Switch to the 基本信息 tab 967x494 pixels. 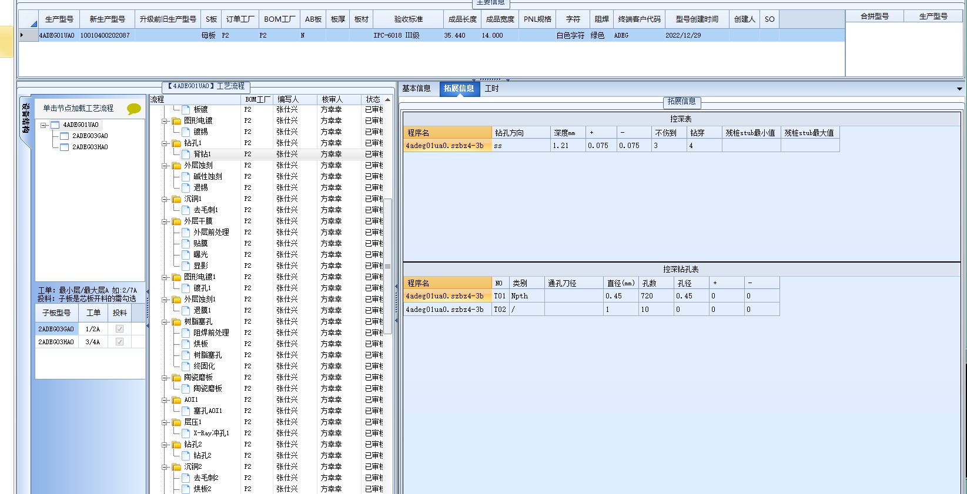click(x=416, y=89)
